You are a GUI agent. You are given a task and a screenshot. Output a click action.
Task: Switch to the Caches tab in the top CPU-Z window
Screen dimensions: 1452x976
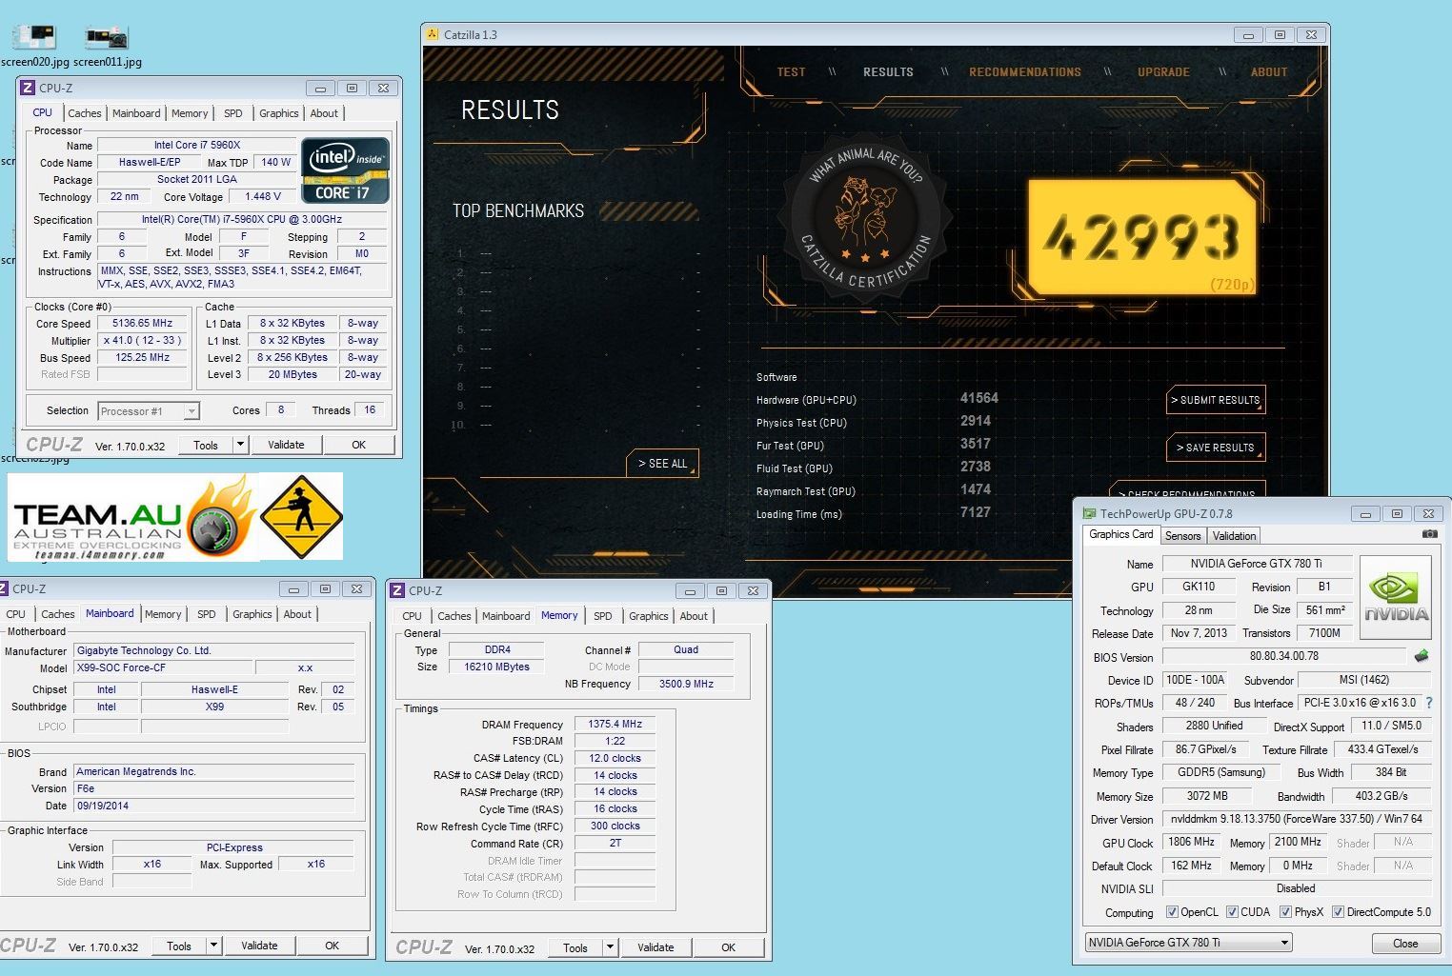click(x=84, y=113)
